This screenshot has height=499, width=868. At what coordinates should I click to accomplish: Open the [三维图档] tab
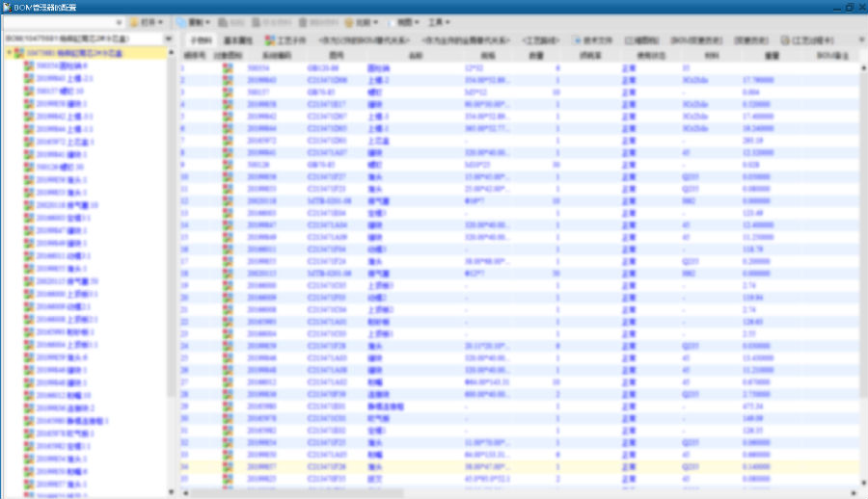click(642, 40)
